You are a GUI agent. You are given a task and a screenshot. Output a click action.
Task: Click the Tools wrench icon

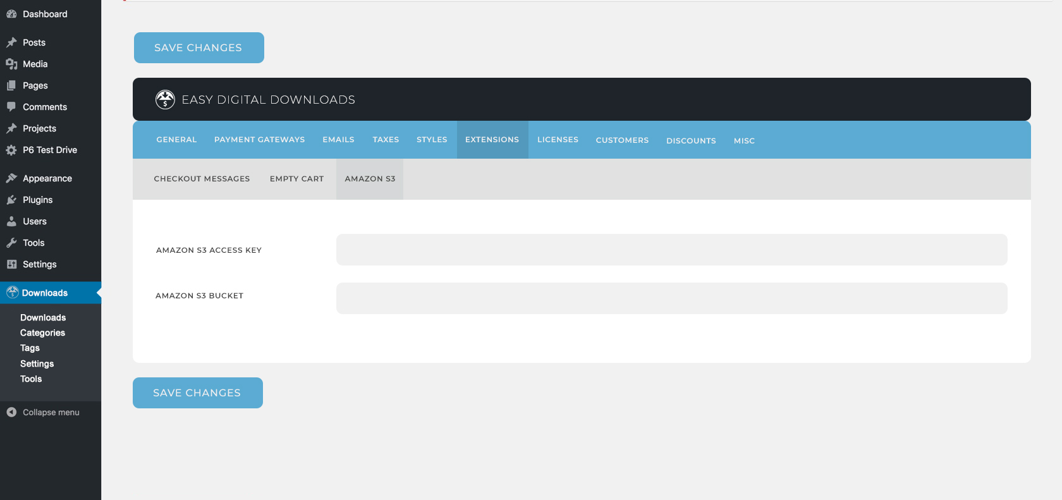[x=11, y=243]
